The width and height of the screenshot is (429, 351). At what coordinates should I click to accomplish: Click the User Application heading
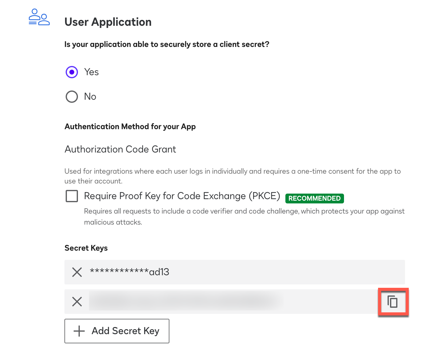click(108, 22)
